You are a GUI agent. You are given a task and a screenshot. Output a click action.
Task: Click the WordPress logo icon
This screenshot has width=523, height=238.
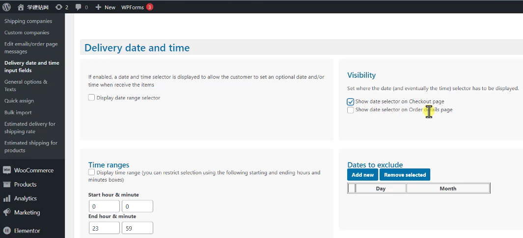coord(7,7)
